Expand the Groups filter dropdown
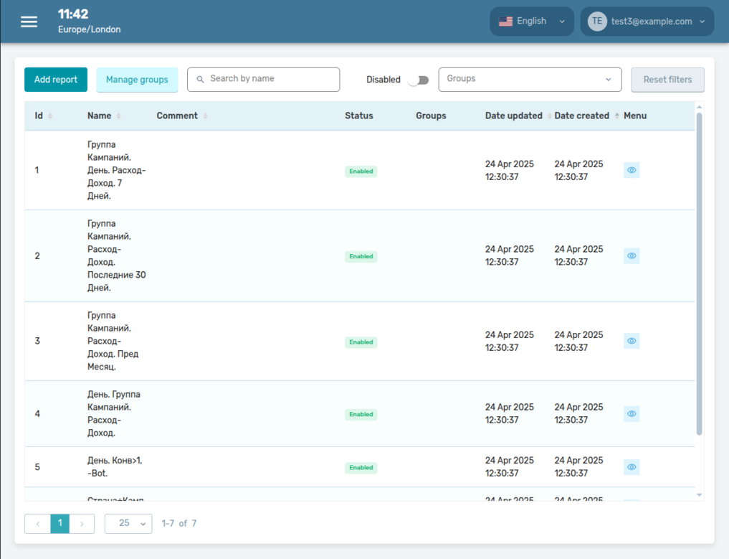Image resolution: width=729 pixels, height=559 pixels. coord(530,80)
